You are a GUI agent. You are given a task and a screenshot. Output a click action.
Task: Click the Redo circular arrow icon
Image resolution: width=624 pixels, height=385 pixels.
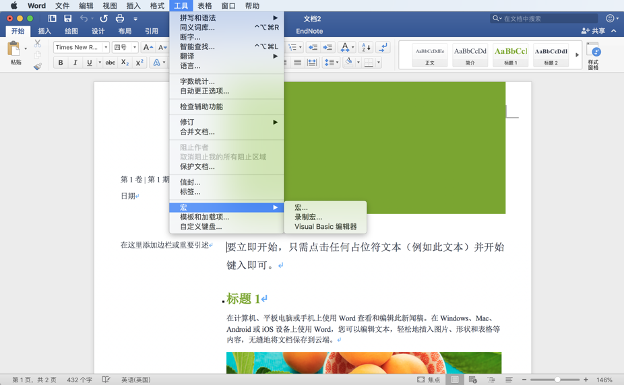[x=104, y=18]
